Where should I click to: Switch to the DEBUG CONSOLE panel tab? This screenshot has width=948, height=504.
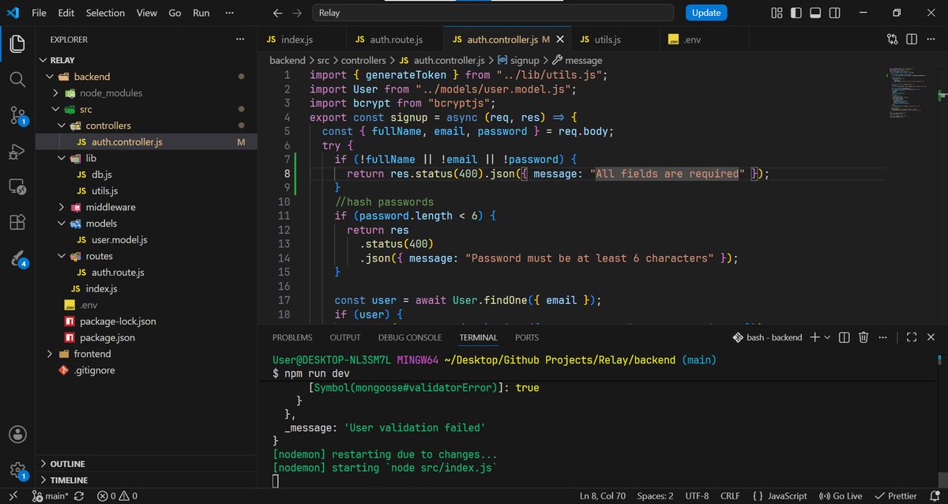coord(410,337)
